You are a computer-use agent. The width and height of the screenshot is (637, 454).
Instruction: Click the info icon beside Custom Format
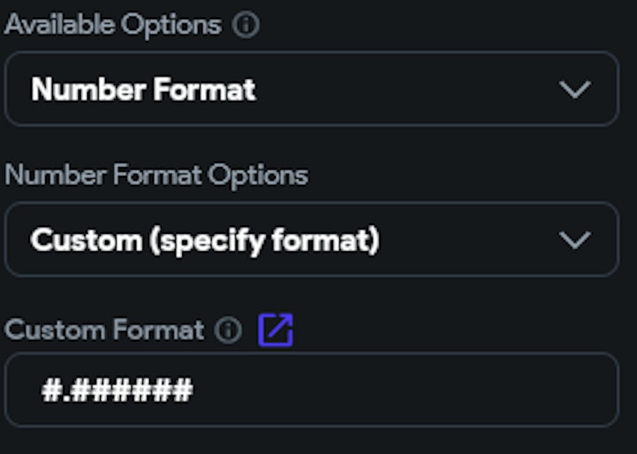pyautogui.click(x=227, y=330)
